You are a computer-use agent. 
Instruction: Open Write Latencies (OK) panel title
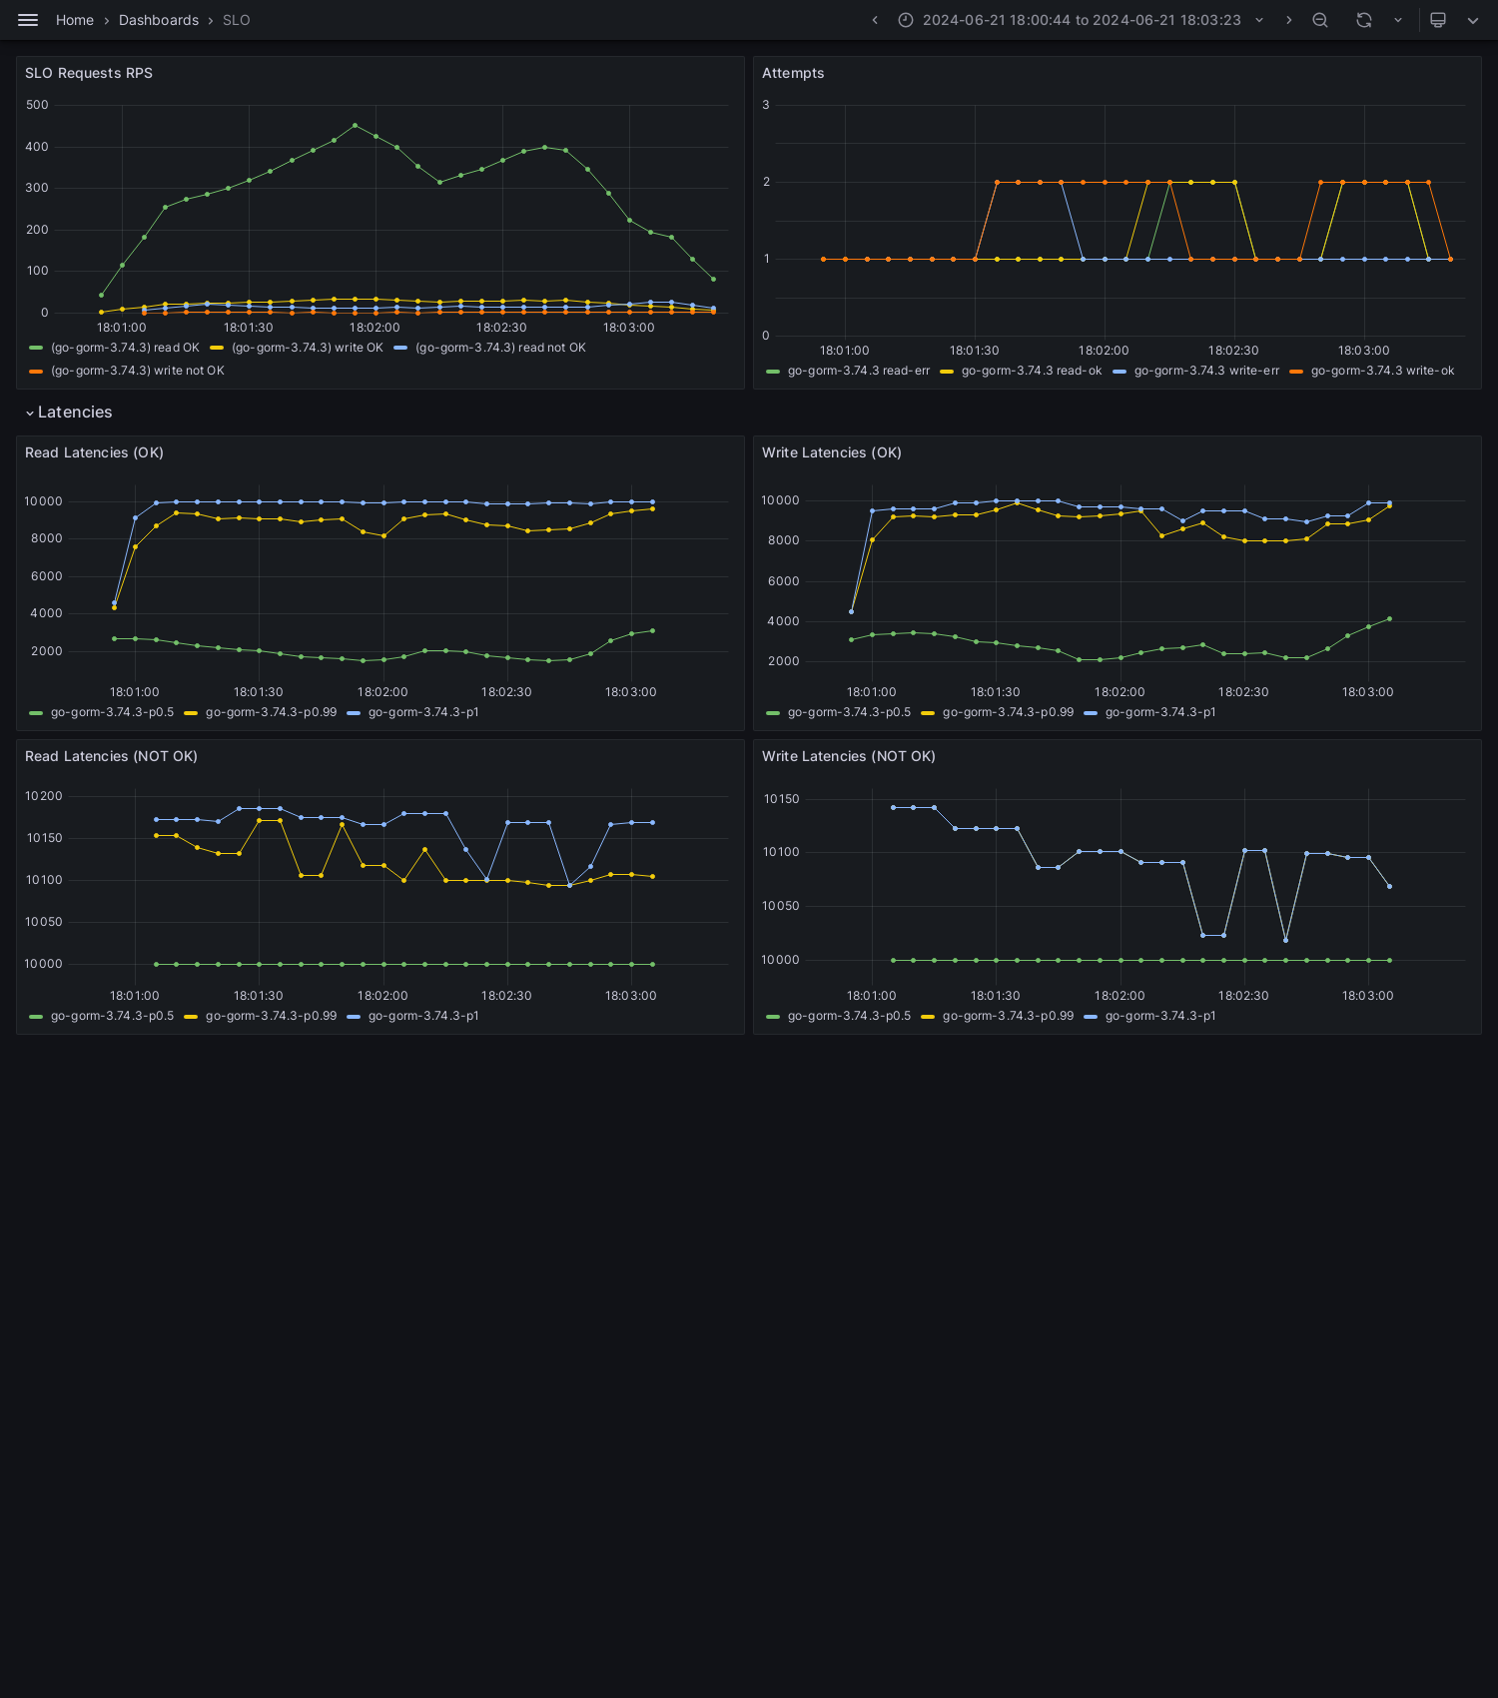coord(832,452)
